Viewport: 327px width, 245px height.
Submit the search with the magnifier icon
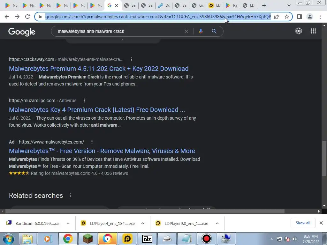pos(214,31)
